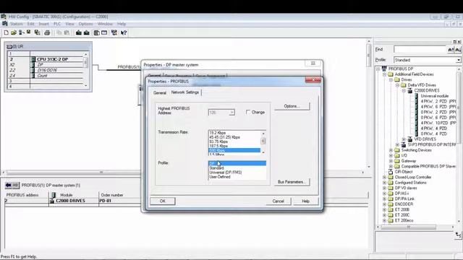Image resolution: width=463 pixels, height=260 pixels.
Task: Expand the Closed-Loop Controller folder
Action: point(384,177)
